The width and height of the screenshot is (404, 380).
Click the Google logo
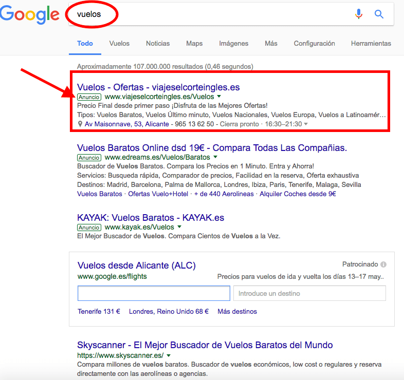(29, 15)
